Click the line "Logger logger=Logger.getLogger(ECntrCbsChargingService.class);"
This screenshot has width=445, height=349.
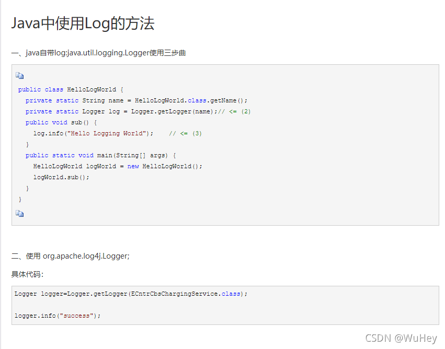[131, 294]
